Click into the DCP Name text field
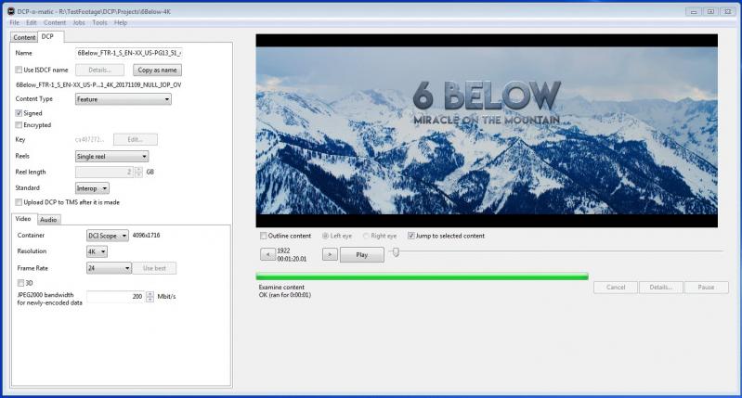 (129, 53)
